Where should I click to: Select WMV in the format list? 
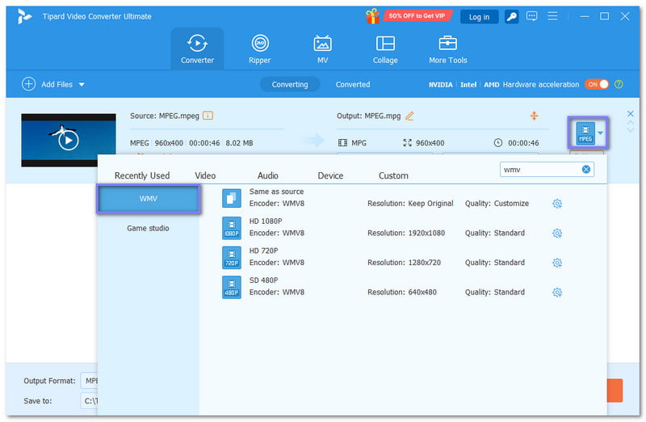(149, 199)
